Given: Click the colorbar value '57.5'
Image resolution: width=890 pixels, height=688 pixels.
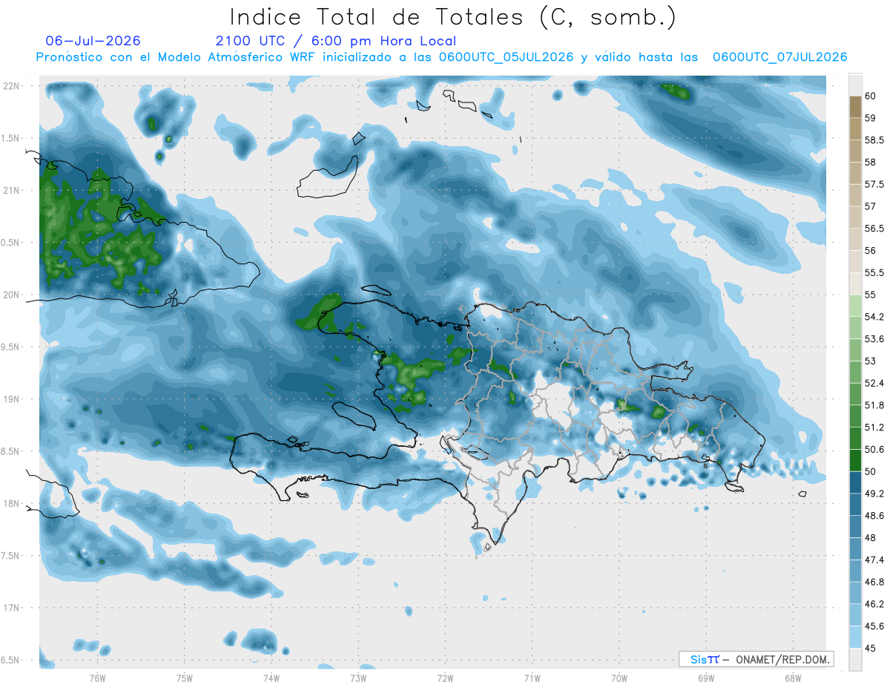Looking at the screenshot, I should coord(874,184).
